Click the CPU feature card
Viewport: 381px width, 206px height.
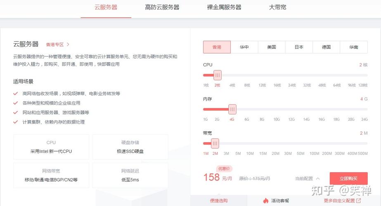[x=51, y=147]
